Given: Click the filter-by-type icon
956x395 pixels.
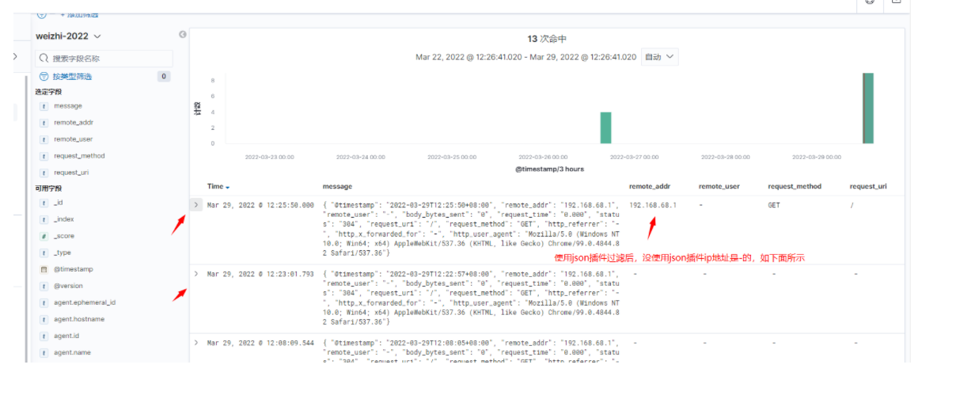Looking at the screenshot, I should (x=44, y=76).
